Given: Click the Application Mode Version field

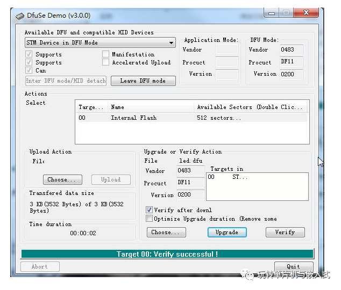Looking at the screenshot, I should click(x=227, y=74).
